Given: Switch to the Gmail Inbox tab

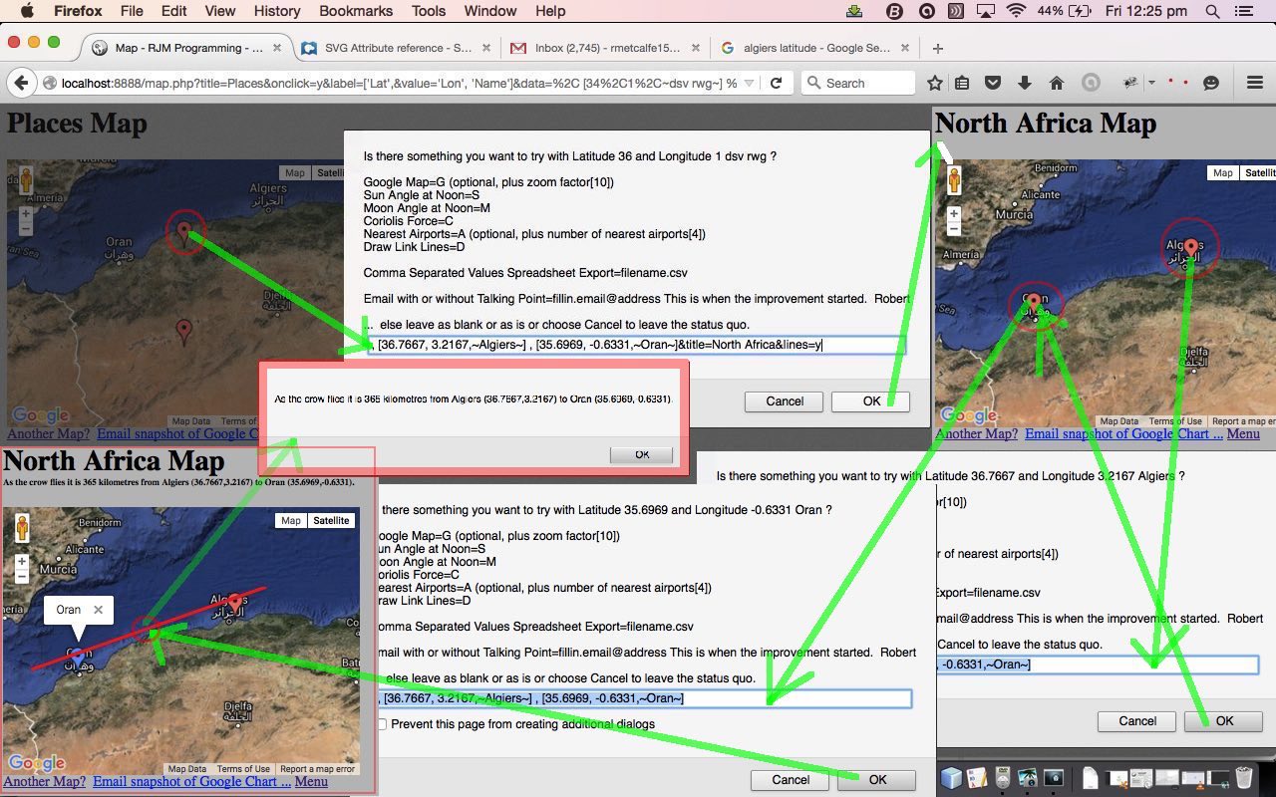Looking at the screenshot, I should click(601, 48).
